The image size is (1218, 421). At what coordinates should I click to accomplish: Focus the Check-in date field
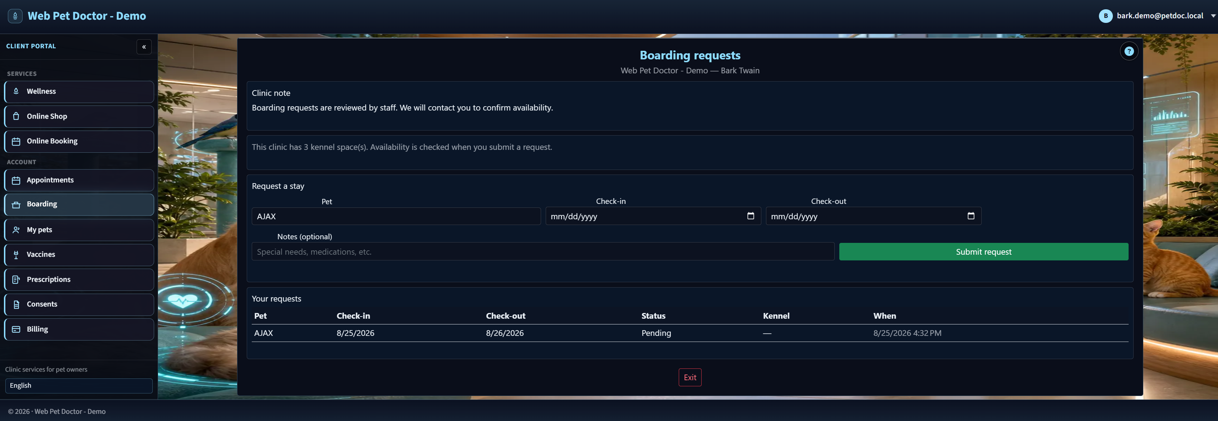[653, 216]
